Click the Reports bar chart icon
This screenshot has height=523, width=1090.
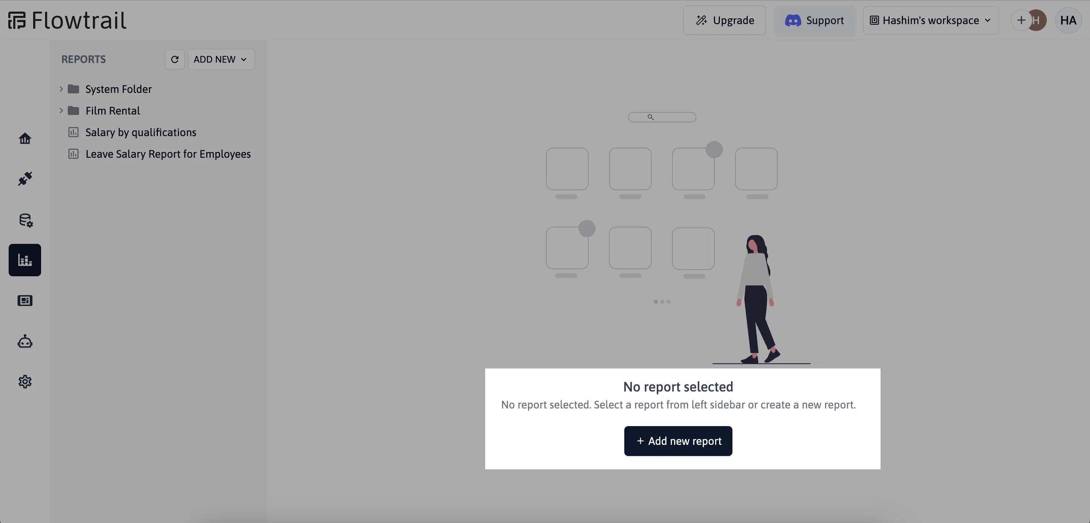tap(25, 260)
